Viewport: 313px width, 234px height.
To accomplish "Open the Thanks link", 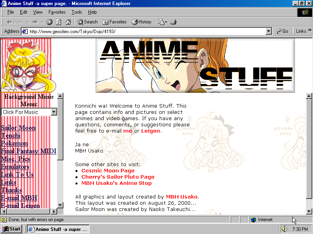I will pos(11,190).
